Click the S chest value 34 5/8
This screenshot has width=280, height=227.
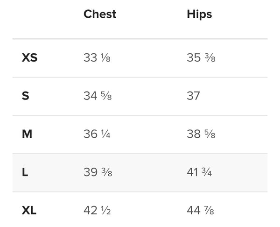pyautogui.click(x=98, y=96)
